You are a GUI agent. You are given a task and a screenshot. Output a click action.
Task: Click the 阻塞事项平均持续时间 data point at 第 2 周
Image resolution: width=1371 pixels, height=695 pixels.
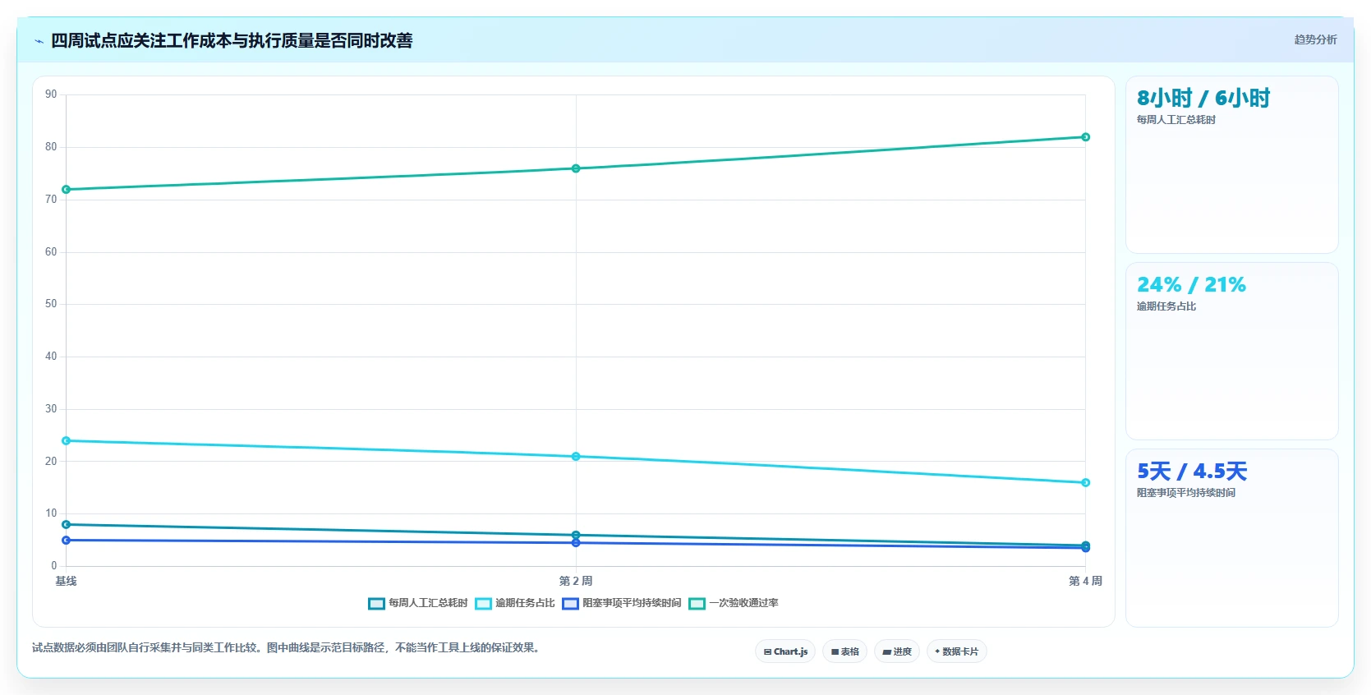click(x=576, y=543)
